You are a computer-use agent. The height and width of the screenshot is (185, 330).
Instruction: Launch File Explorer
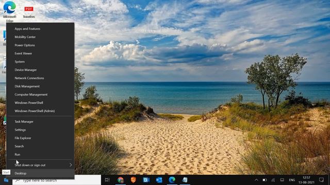coord(40,138)
